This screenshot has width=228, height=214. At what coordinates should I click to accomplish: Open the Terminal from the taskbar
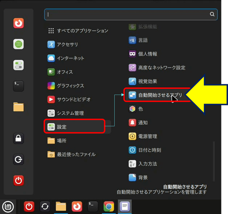coord(93,206)
